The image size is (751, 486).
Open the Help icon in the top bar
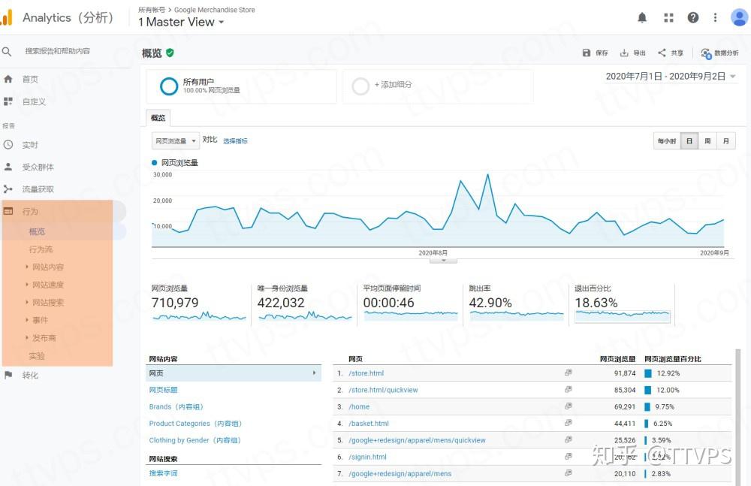coord(692,17)
